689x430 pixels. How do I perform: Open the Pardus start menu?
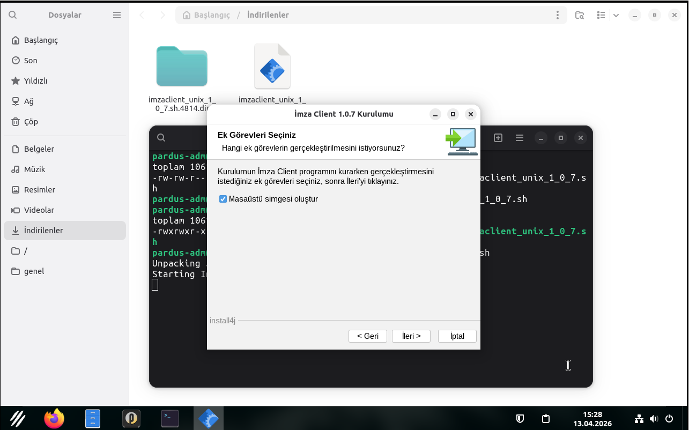pyautogui.click(x=18, y=418)
